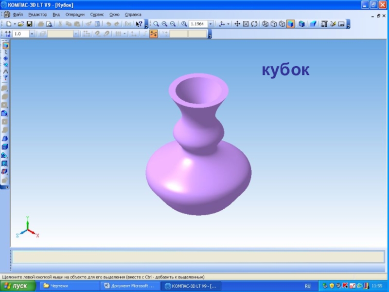Image resolution: width=389 pixels, height=292 pixels.
Task: Click the Open file folder icon
Action: point(21,24)
